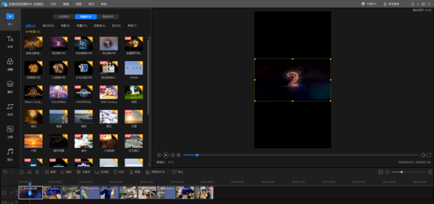Open the 导出 export menu
Viewport: 434px width, 204px height.
click(91, 4)
